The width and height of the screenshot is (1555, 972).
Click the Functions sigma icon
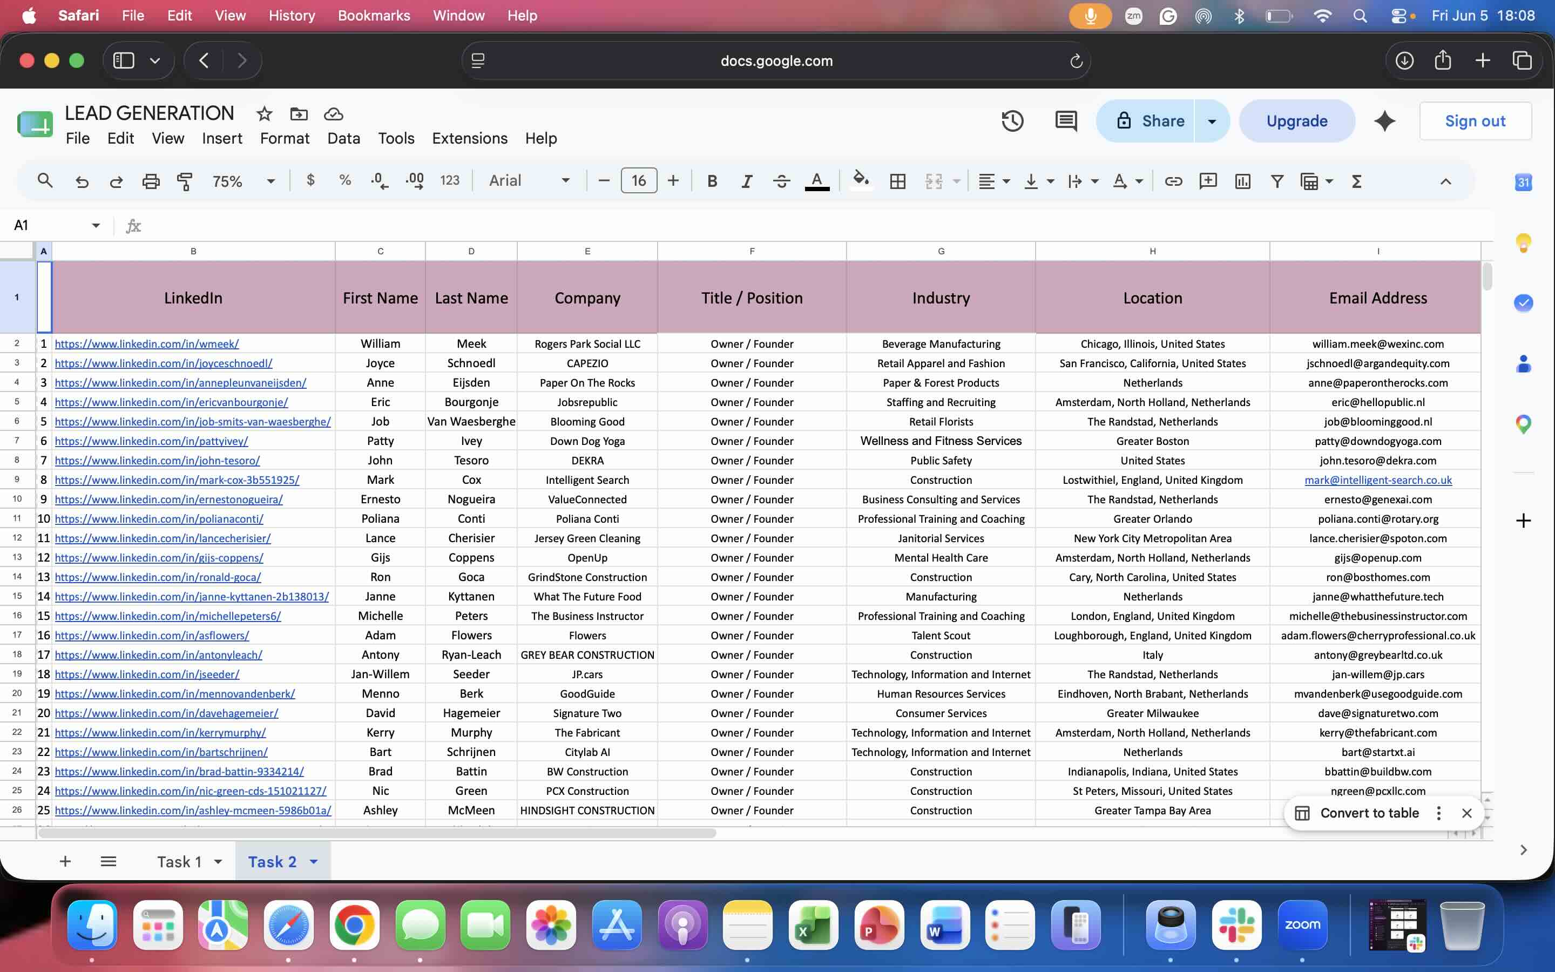pyautogui.click(x=1356, y=181)
